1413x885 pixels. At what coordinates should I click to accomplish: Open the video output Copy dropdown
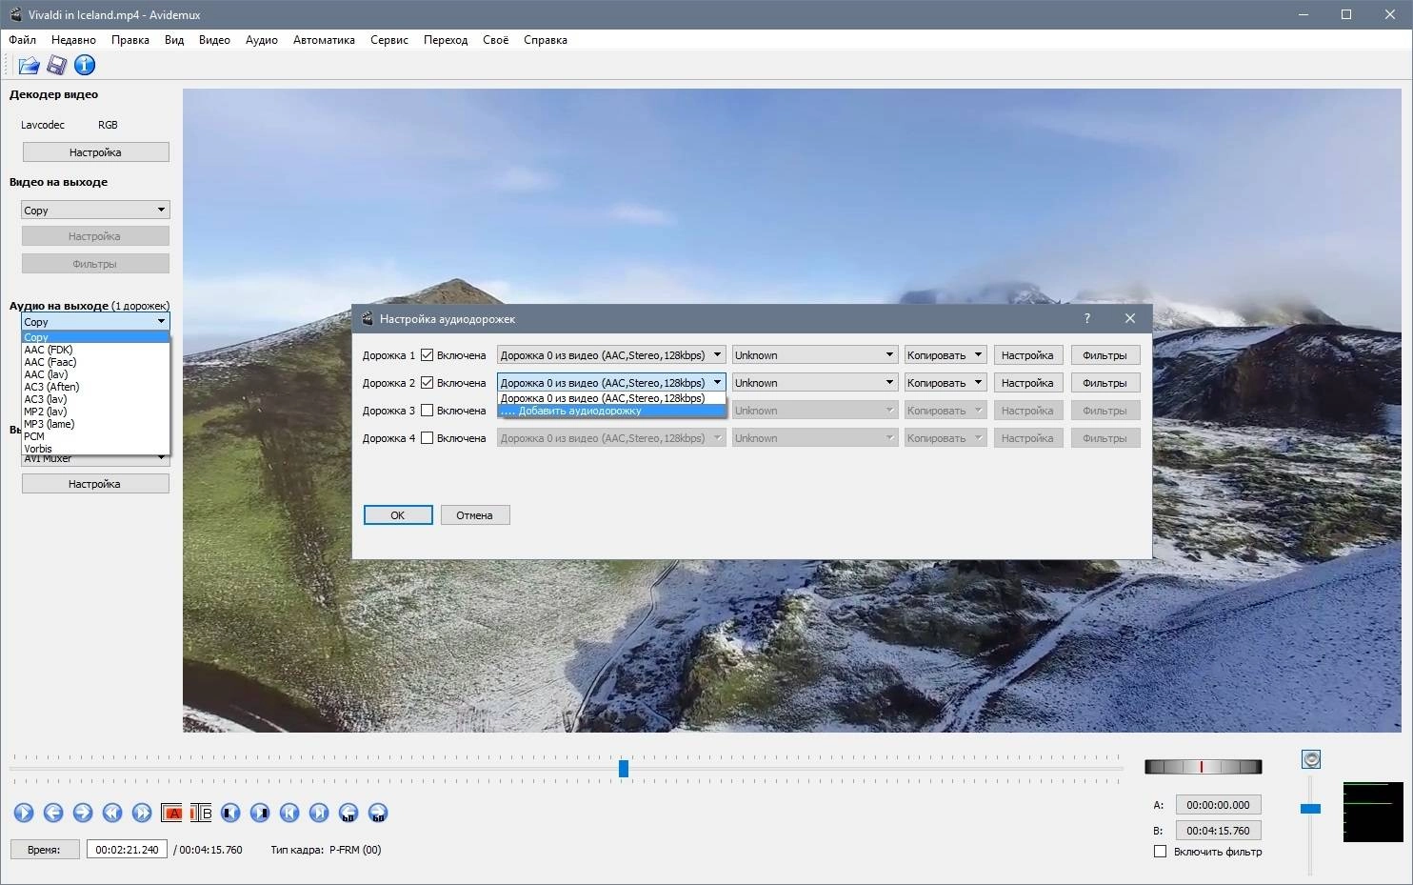pos(95,211)
